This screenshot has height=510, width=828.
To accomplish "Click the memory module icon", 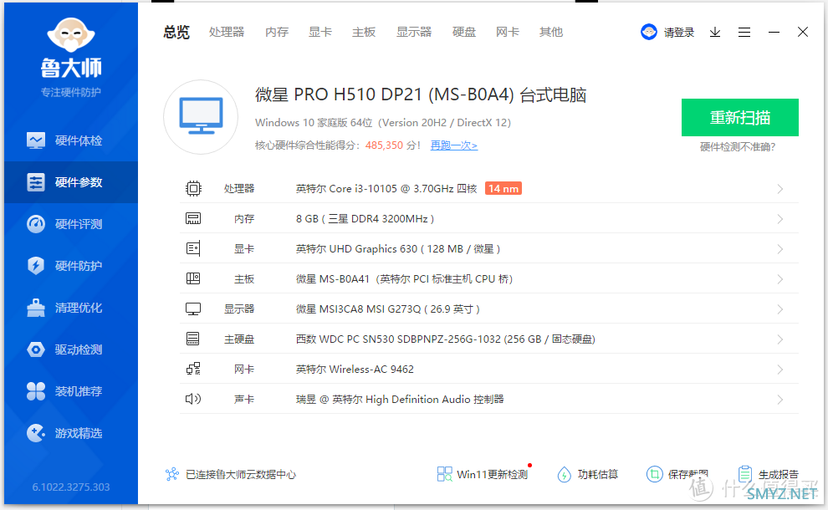I will tap(193, 218).
